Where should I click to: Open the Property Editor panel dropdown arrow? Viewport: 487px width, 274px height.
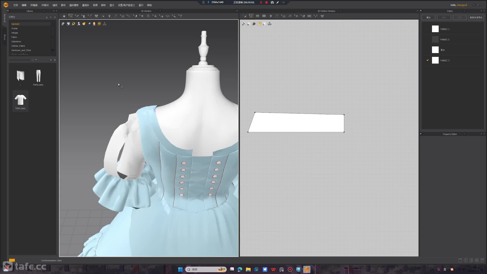[x=464, y=134]
